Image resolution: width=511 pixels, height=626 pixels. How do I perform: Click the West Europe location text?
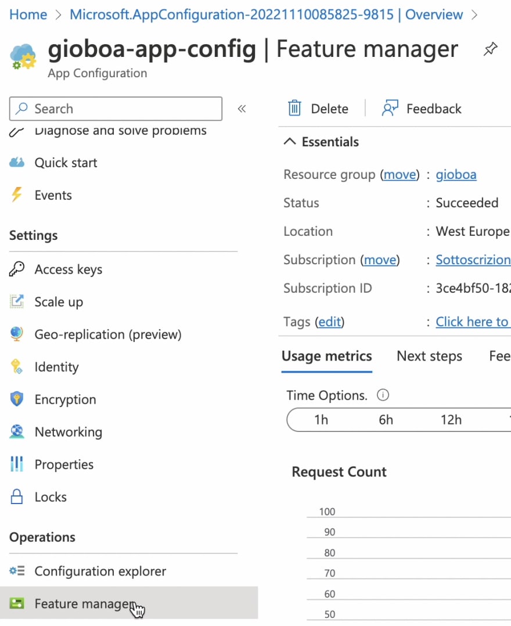tap(472, 231)
